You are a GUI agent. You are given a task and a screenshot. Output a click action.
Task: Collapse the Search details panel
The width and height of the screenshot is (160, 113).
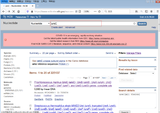click(x=155, y=90)
